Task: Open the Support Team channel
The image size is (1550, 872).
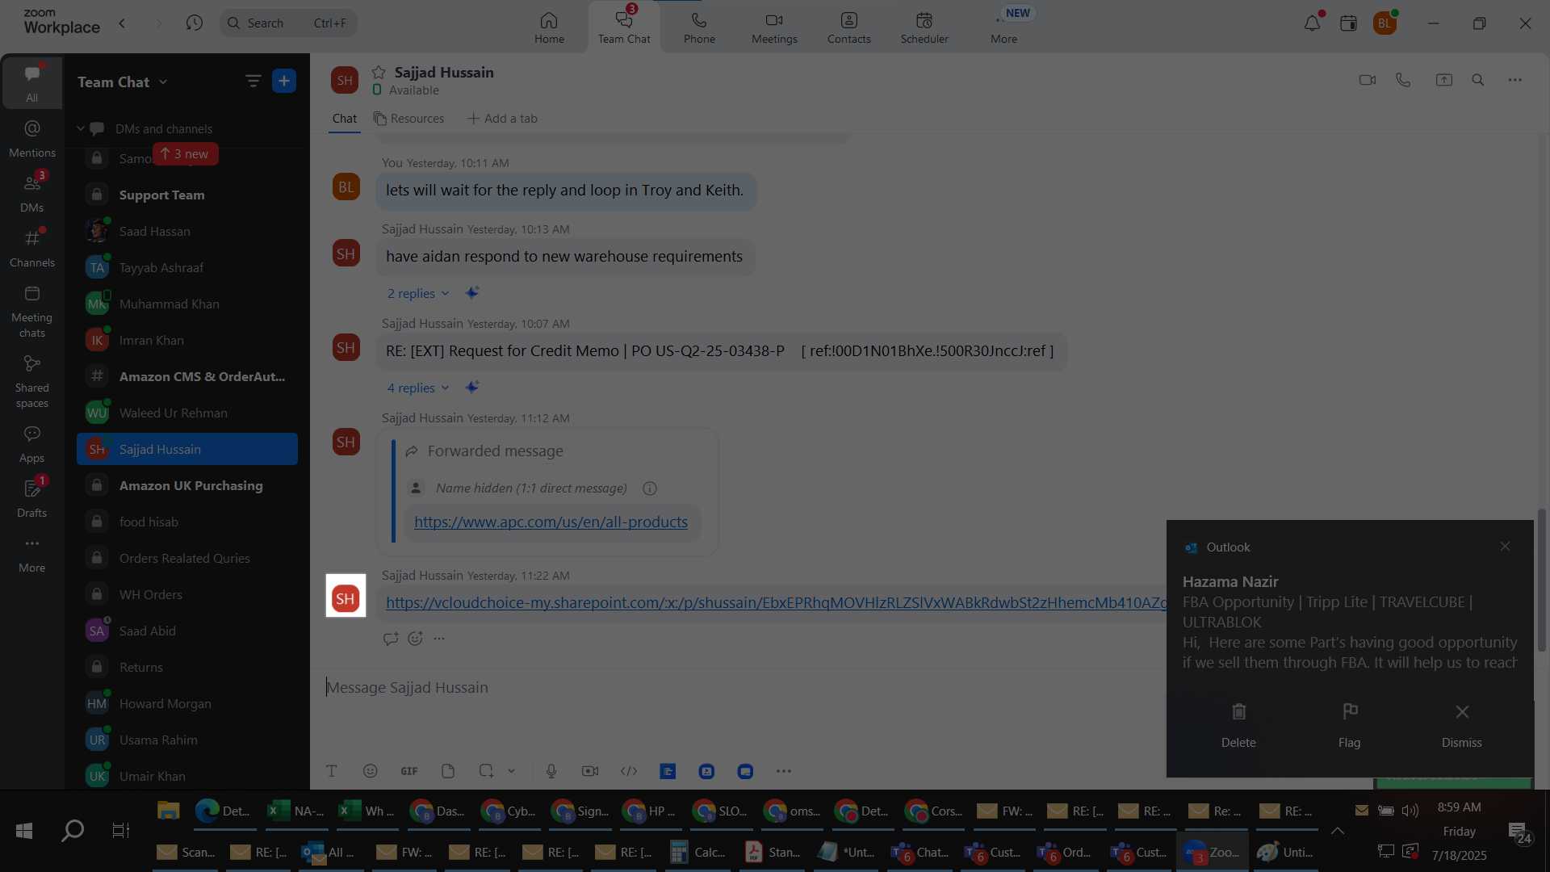Action: tap(187, 195)
